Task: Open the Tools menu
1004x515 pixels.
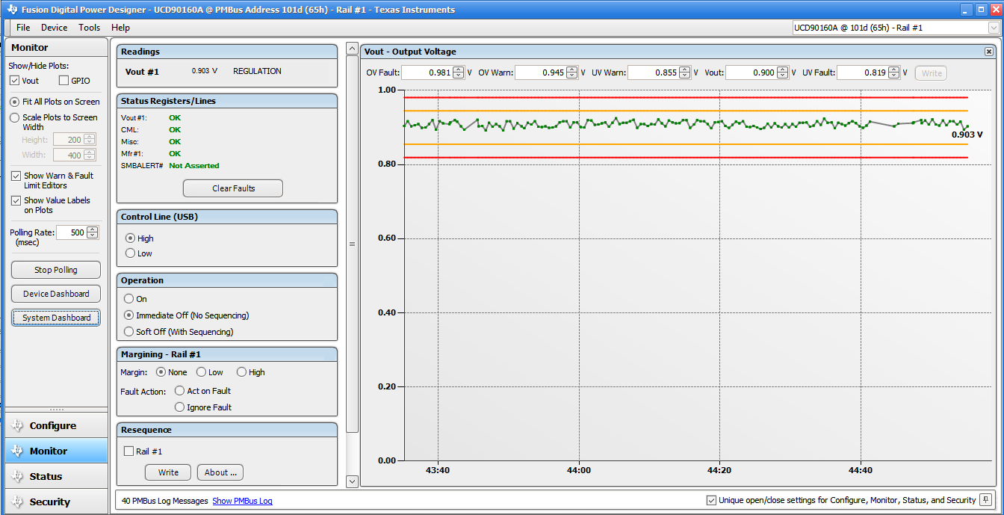Action: tap(89, 28)
